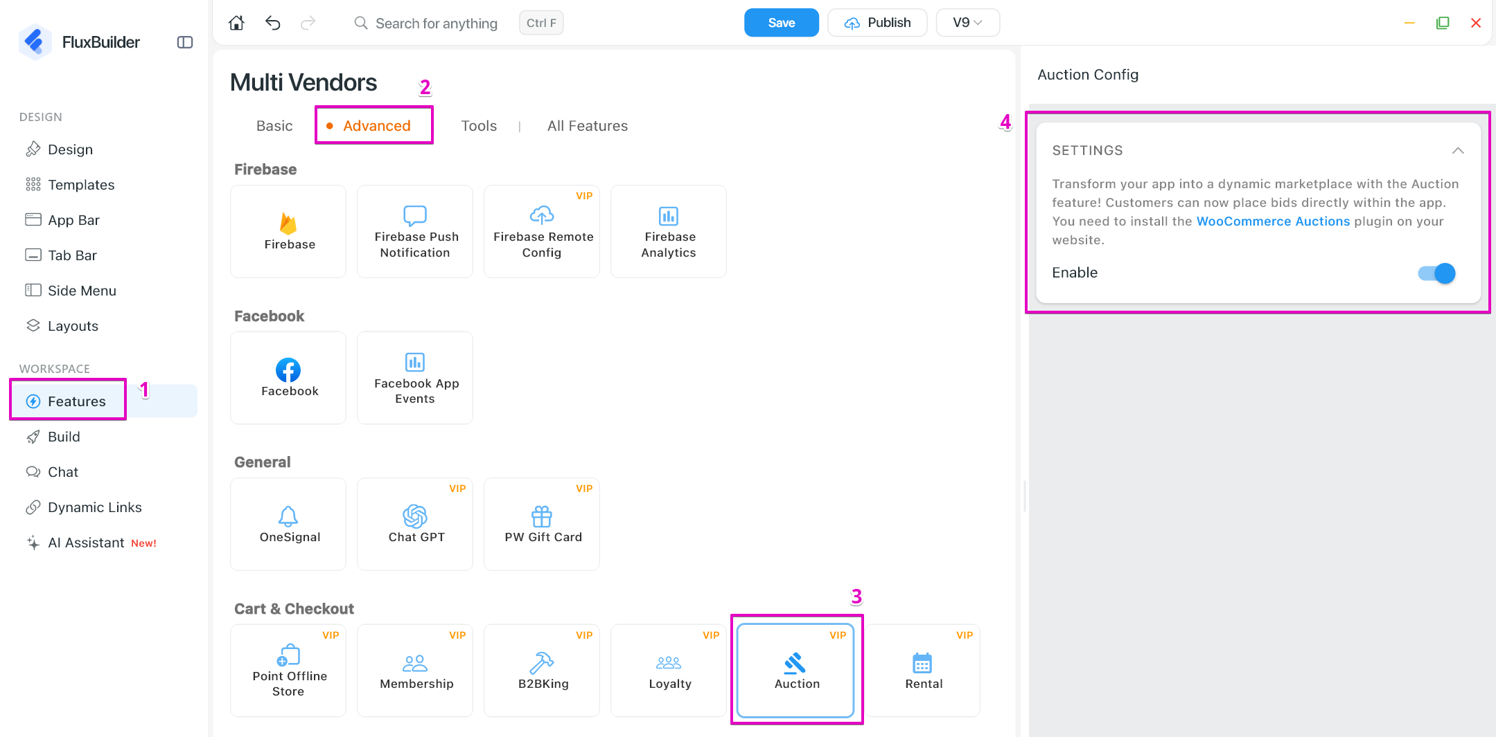Open the Facebook feature card

(x=288, y=378)
